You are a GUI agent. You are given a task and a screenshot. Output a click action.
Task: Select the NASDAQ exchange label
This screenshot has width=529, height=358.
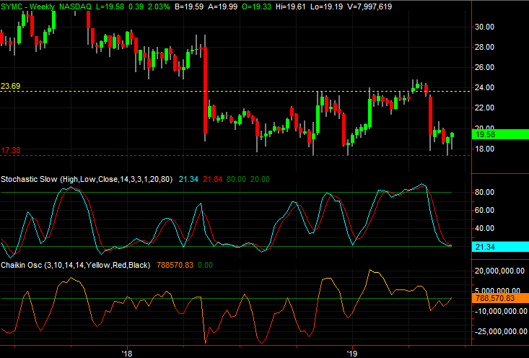(75, 6)
